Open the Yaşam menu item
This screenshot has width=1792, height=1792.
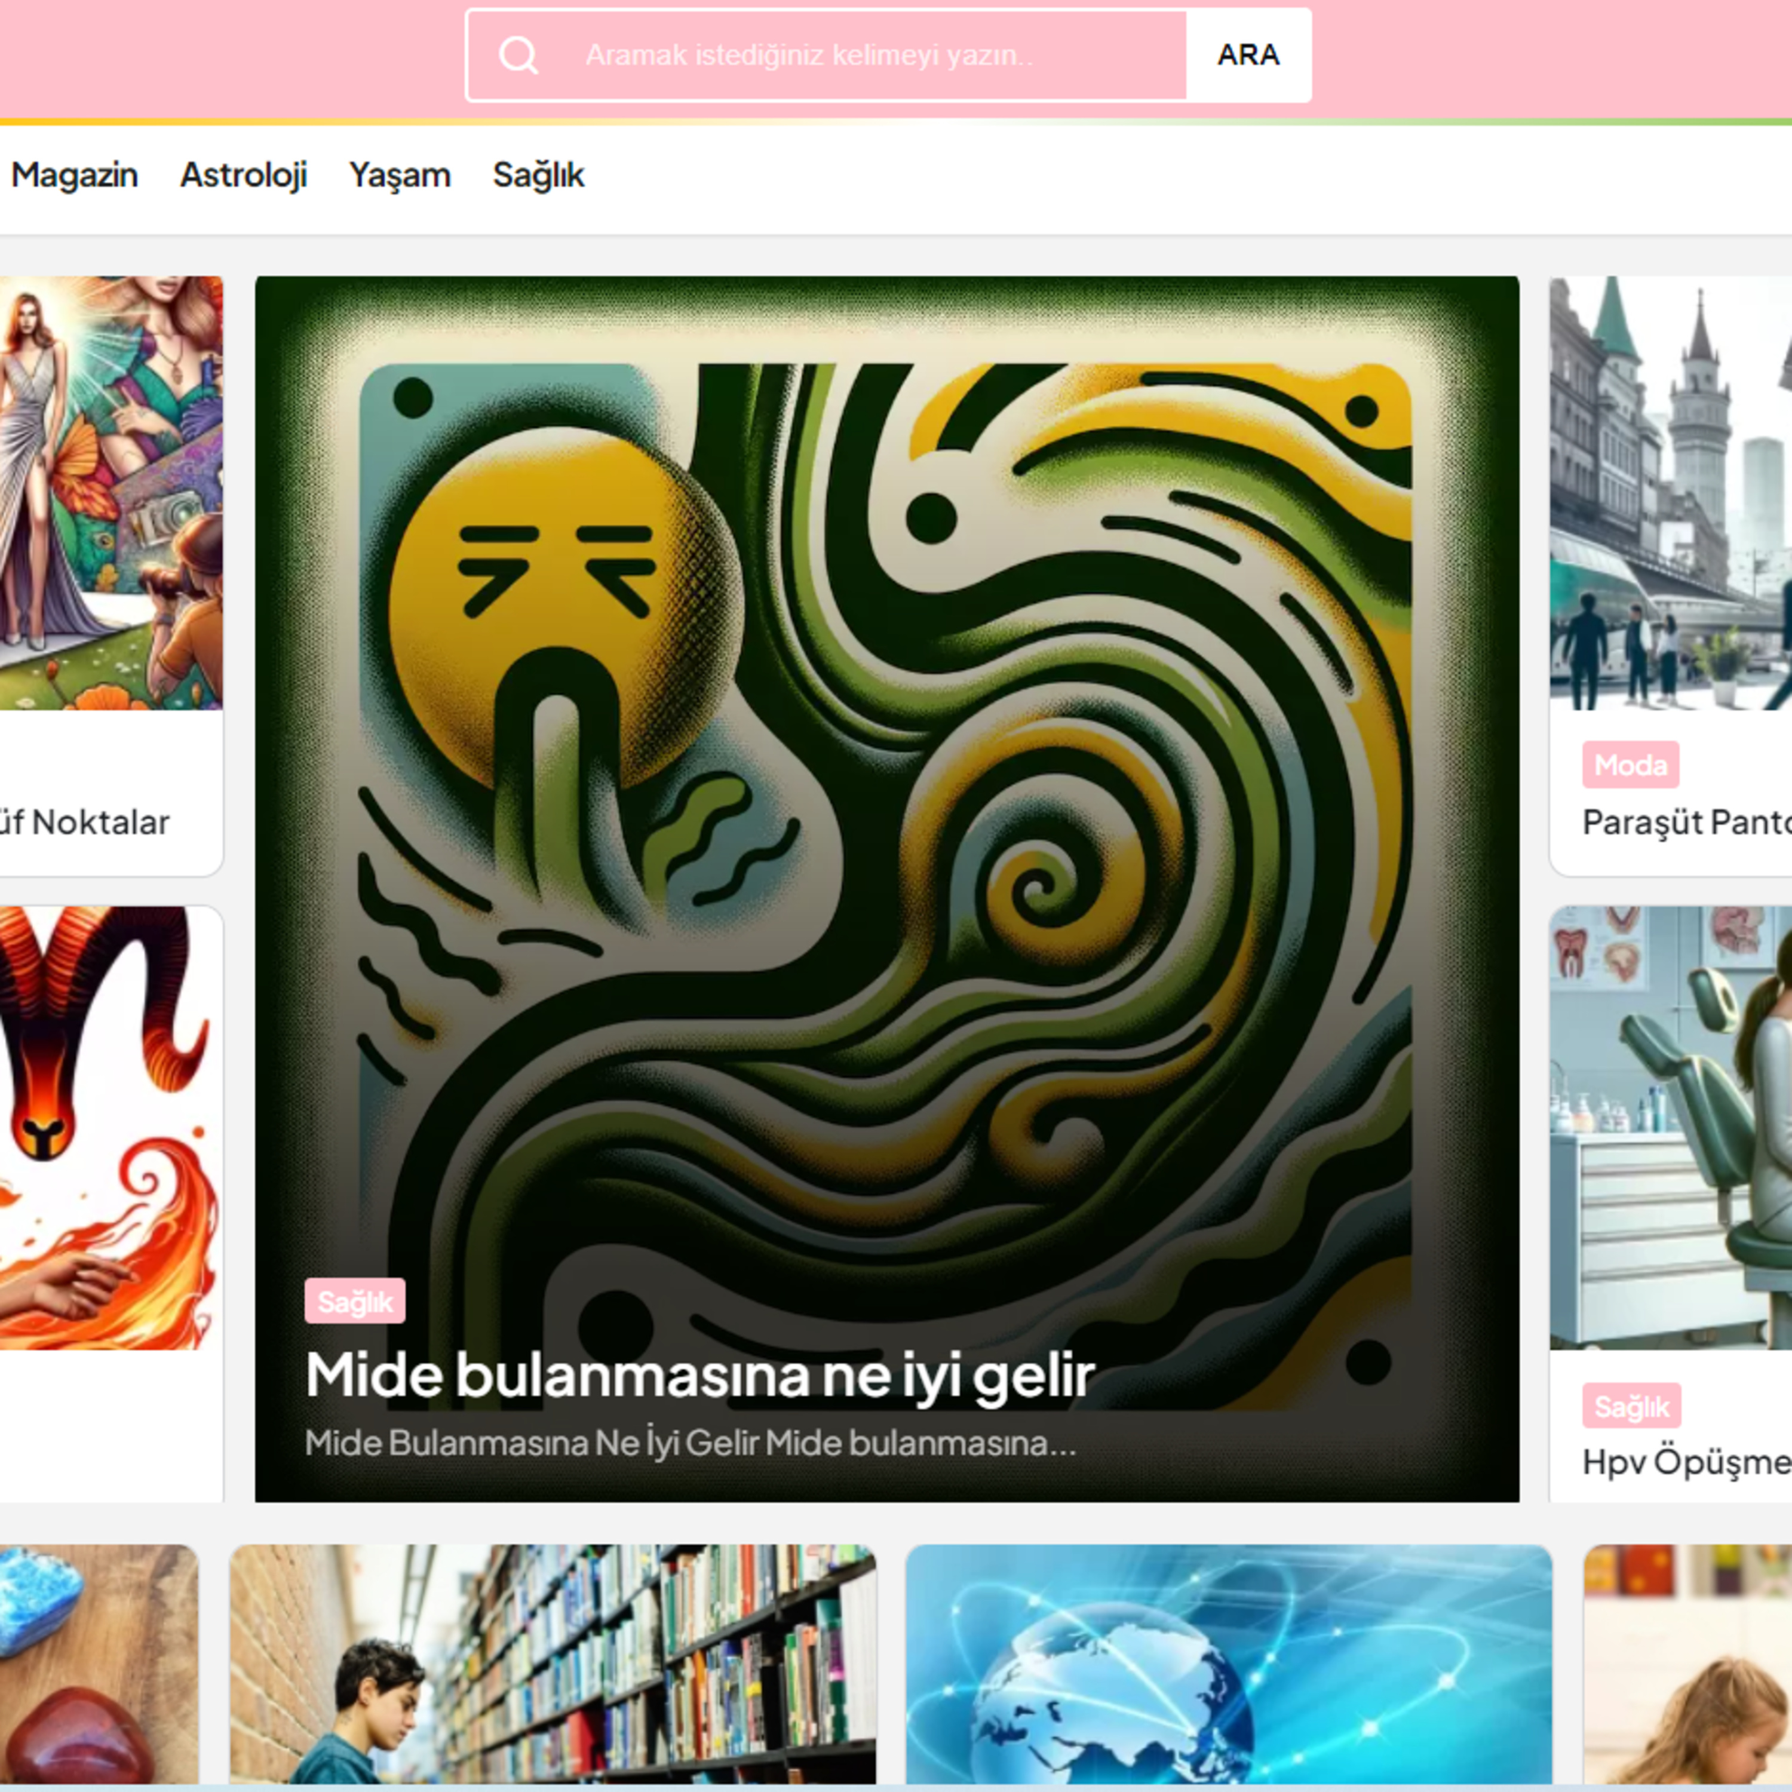(400, 174)
